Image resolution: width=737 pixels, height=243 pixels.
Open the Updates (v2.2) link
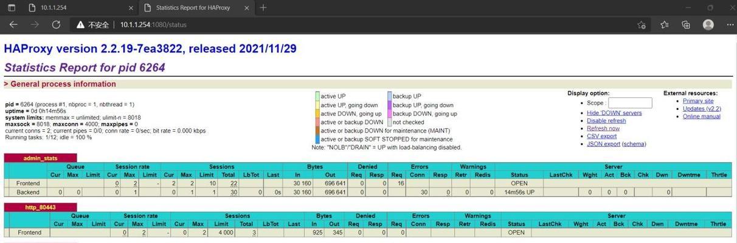coord(702,109)
